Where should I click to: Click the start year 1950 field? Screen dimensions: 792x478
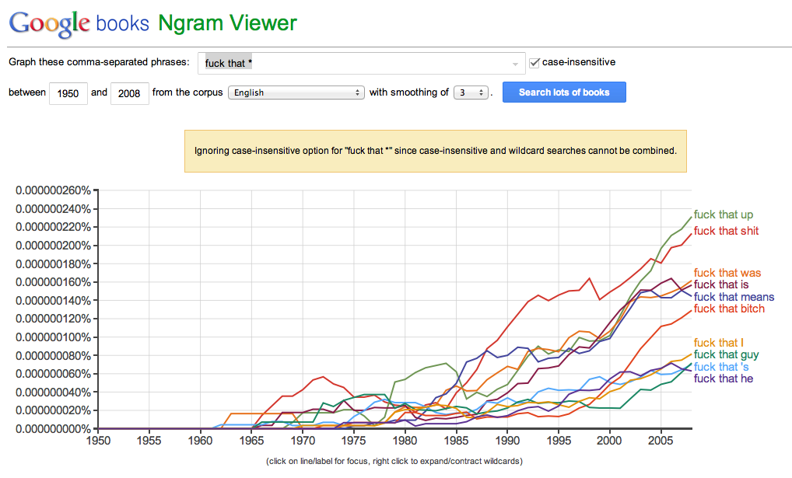(x=68, y=93)
